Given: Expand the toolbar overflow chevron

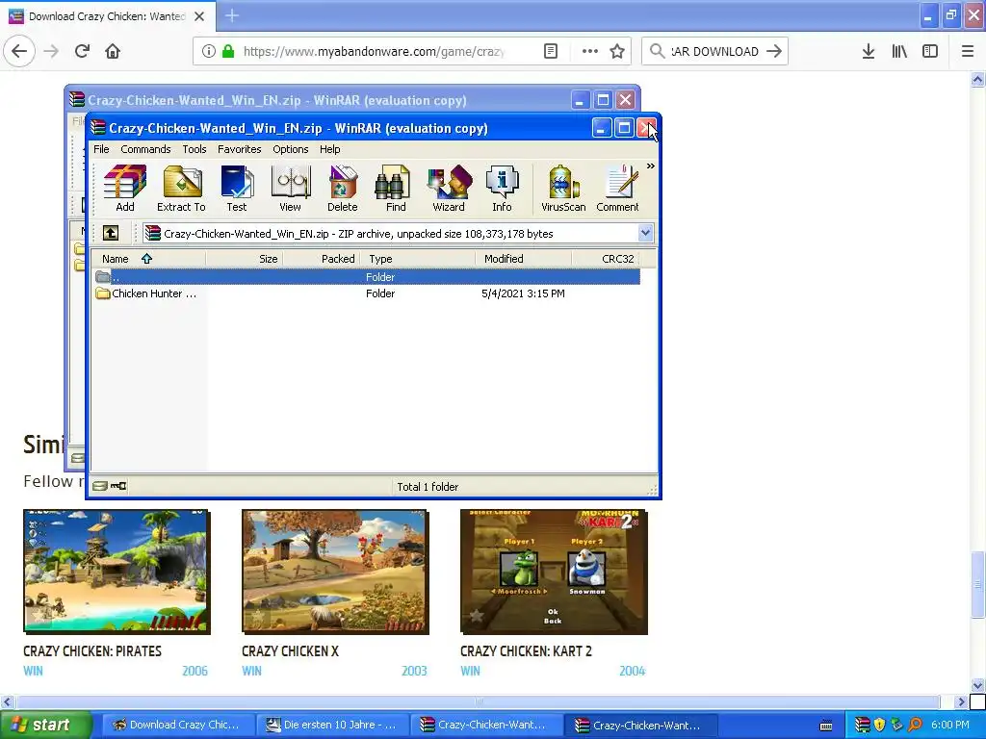Looking at the screenshot, I should 650,166.
